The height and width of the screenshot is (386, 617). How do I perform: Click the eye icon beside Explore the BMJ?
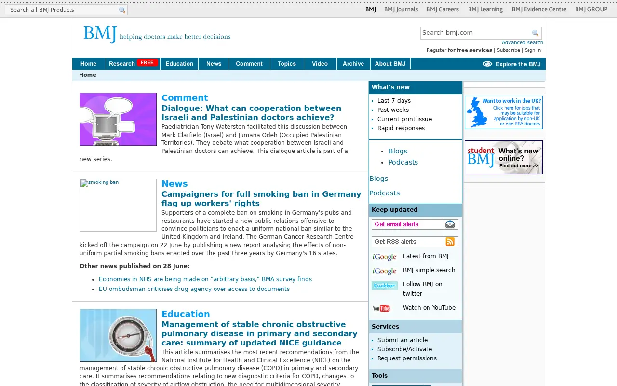(487, 64)
